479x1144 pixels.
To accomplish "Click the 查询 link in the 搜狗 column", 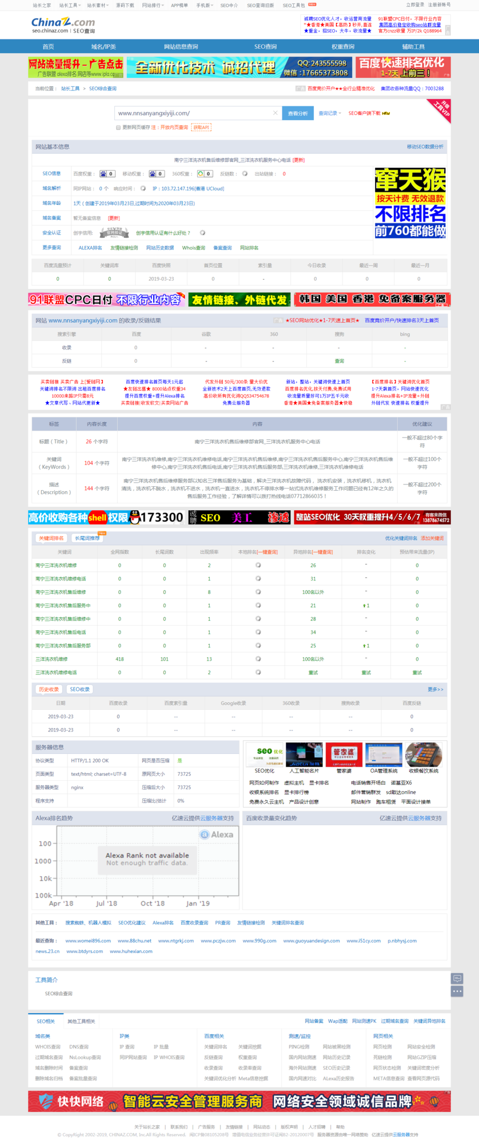I will 339,361.
